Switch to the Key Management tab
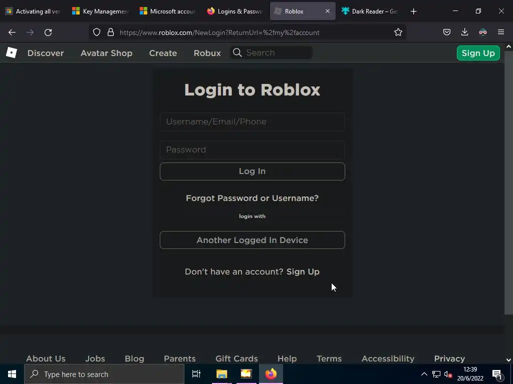This screenshot has height=384, width=513. pyautogui.click(x=101, y=11)
